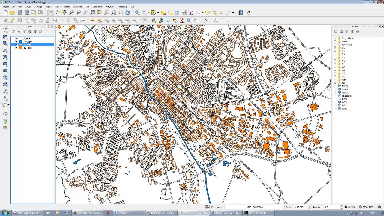Expand the Project home node
Screen dimensions: 384x216
point(335,38)
